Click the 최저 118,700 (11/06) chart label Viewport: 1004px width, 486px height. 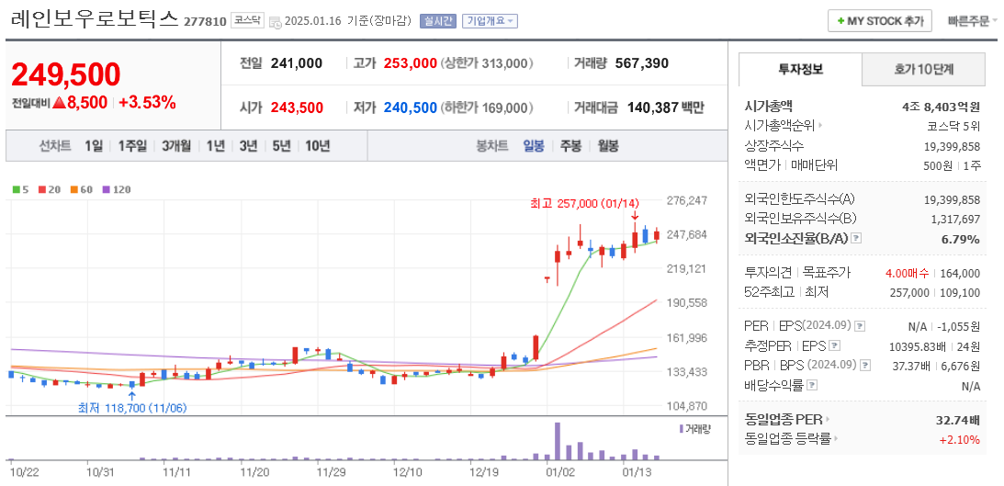(x=133, y=407)
